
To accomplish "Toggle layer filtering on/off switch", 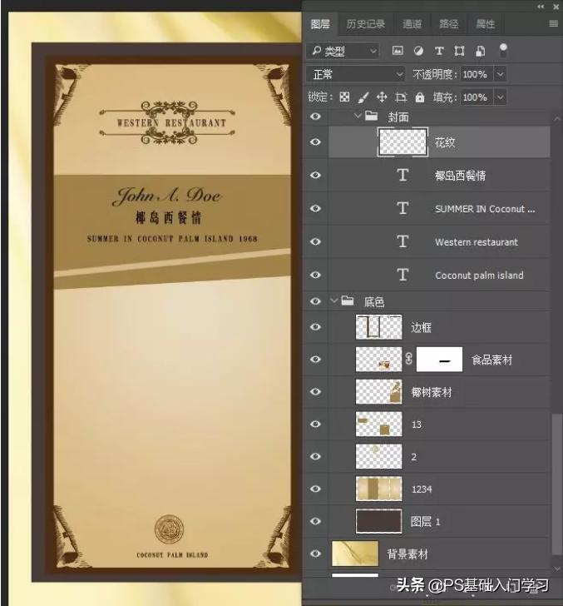I will [x=502, y=49].
